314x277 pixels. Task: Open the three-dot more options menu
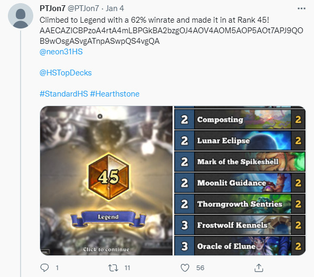[x=301, y=8]
